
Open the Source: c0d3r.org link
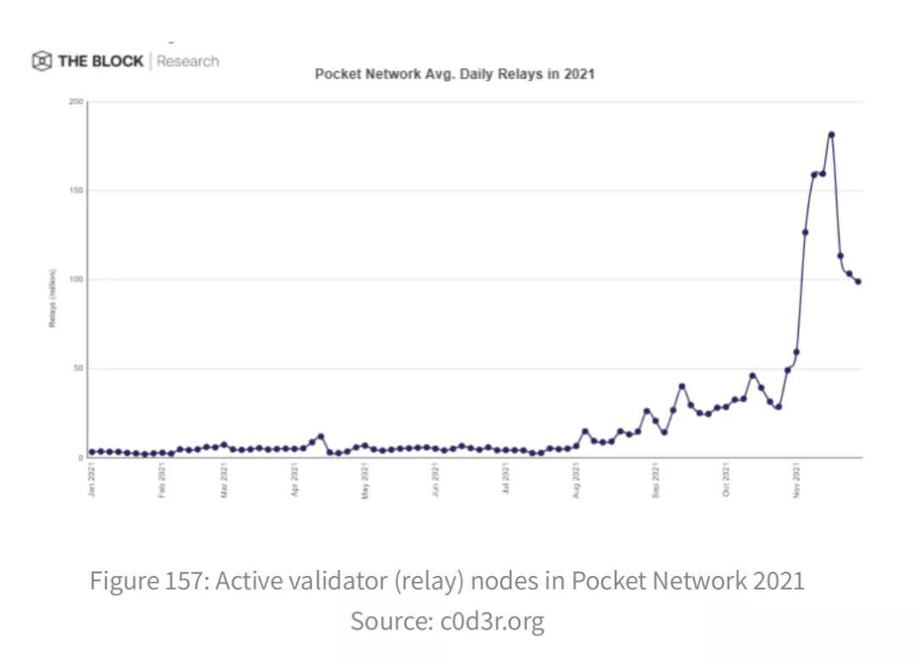[447, 621]
